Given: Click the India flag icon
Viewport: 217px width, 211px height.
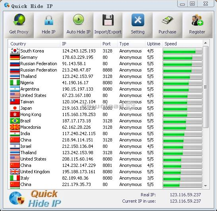Looking at the screenshot, I should pos(15,134).
